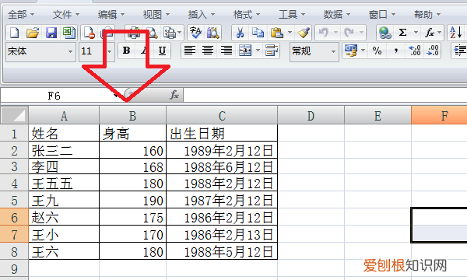The width and height of the screenshot is (467, 280).
Task: Toggle bold formatting
Action: pyautogui.click(x=126, y=51)
